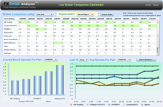Sort brokers by GBPUSD column header
Viewport: 163px width, 107px height.
(32, 19)
